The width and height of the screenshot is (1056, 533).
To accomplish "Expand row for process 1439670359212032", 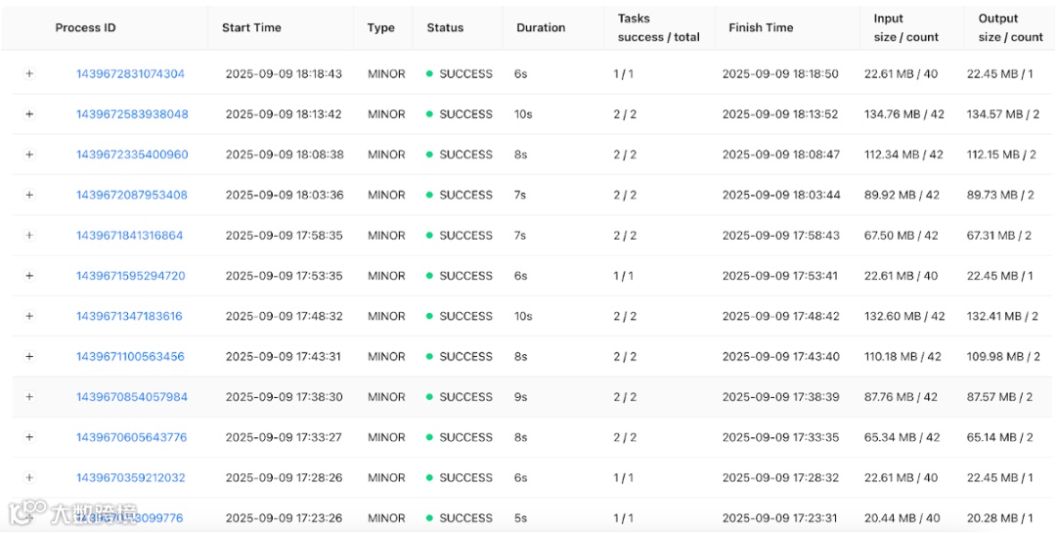I will click(29, 478).
